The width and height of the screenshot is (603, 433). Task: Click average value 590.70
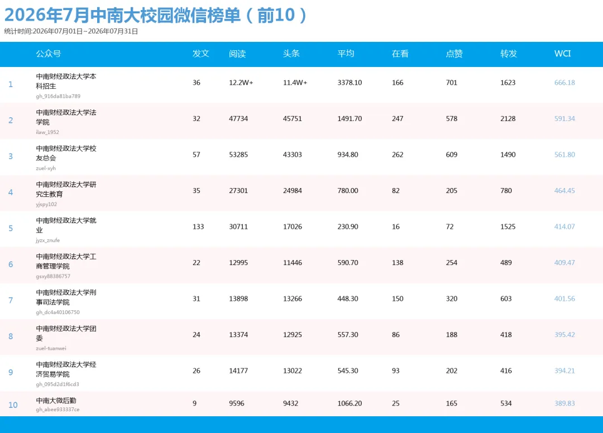pos(348,263)
